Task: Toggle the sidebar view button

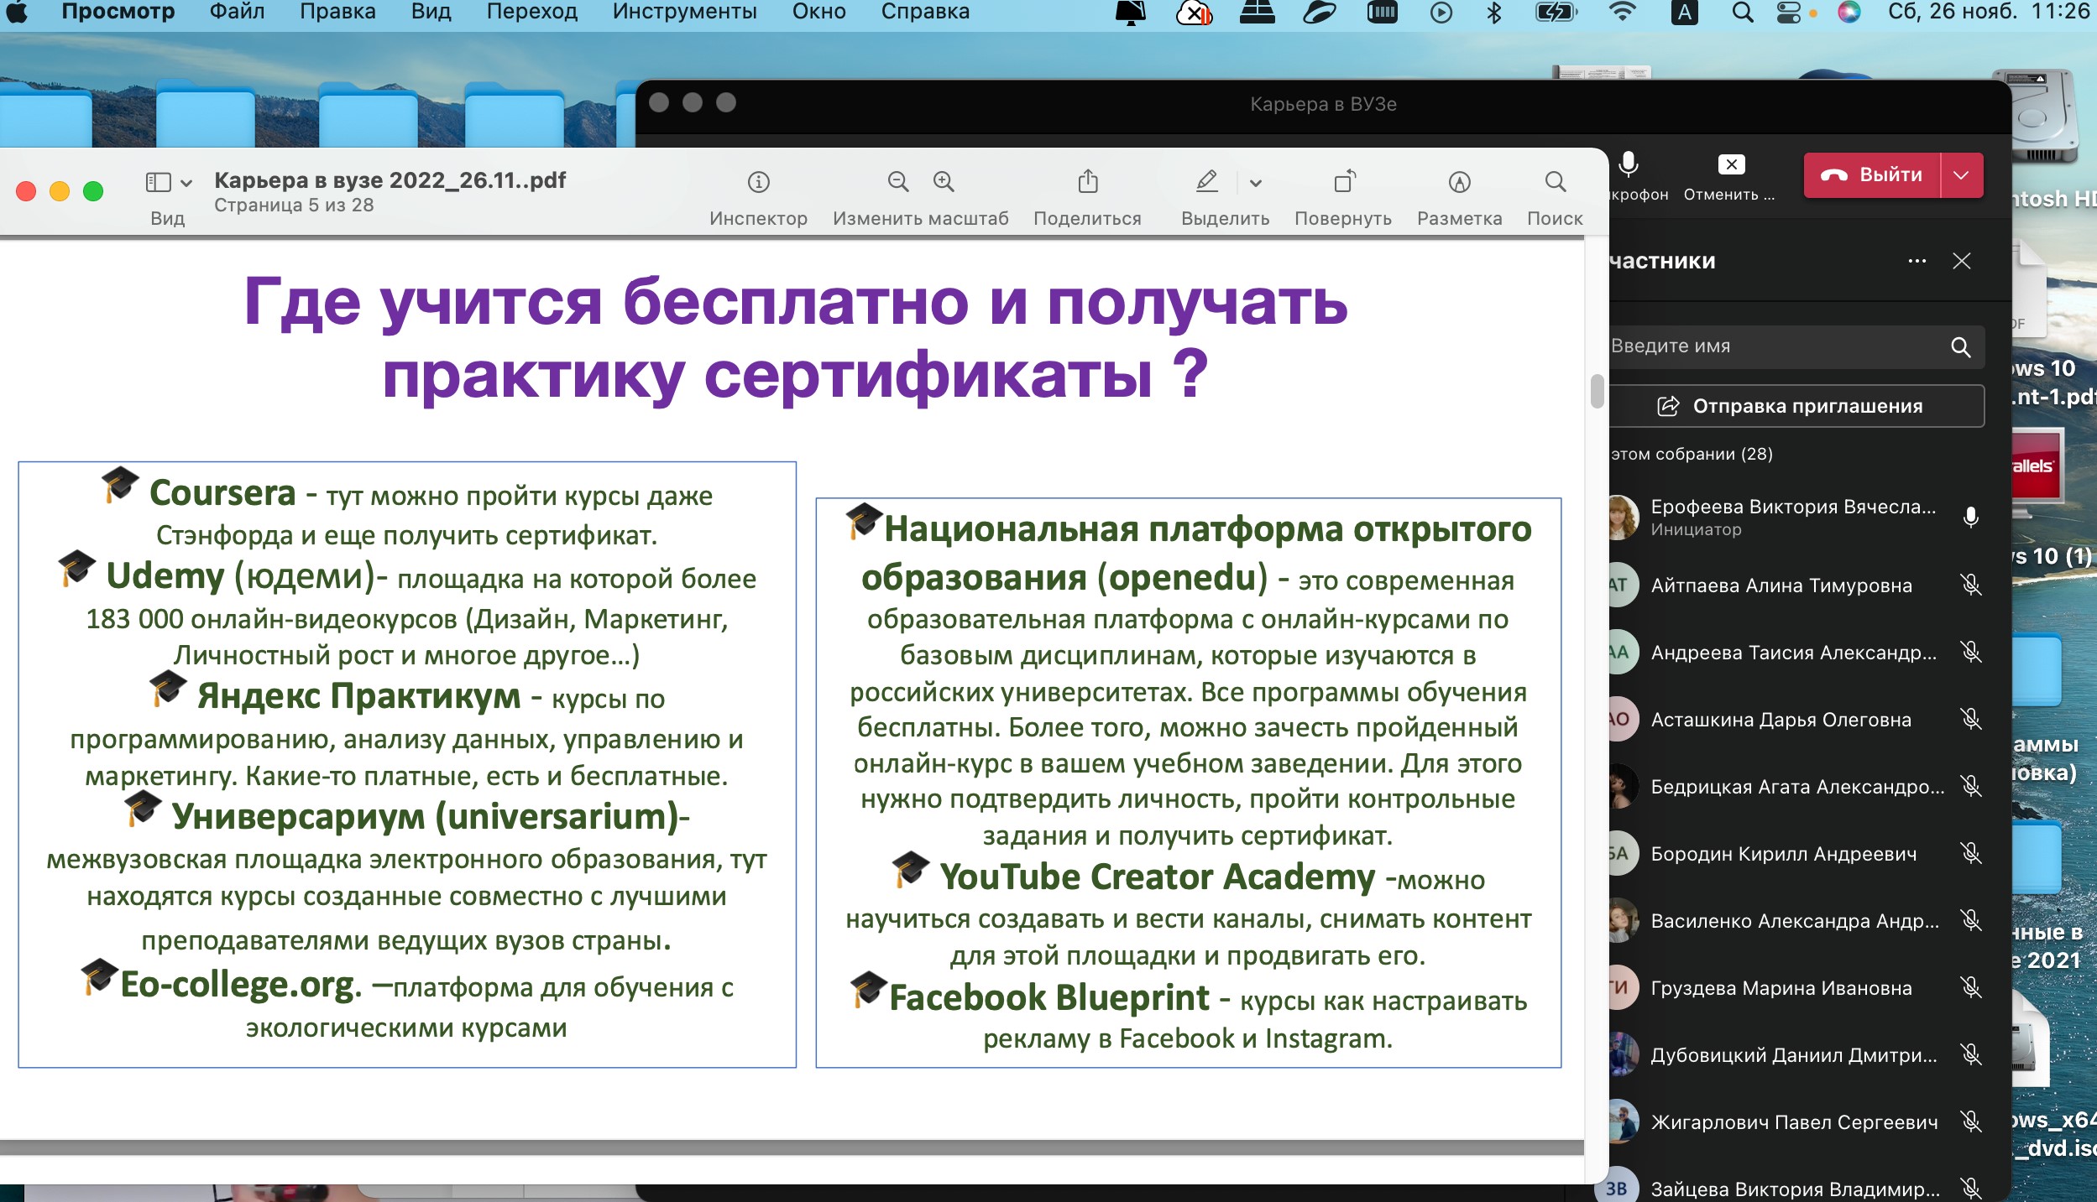Action: 159,182
